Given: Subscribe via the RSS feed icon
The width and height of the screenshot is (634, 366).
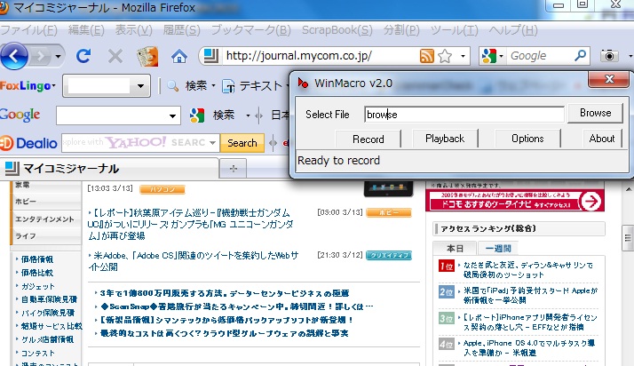Looking at the screenshot, I should coord(426,56).
